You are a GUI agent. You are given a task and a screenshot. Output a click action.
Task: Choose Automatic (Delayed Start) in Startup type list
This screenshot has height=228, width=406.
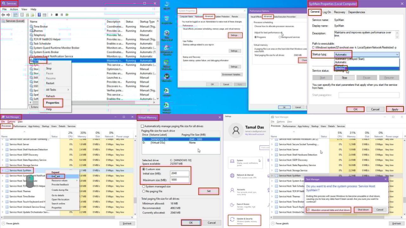(367, 59)
